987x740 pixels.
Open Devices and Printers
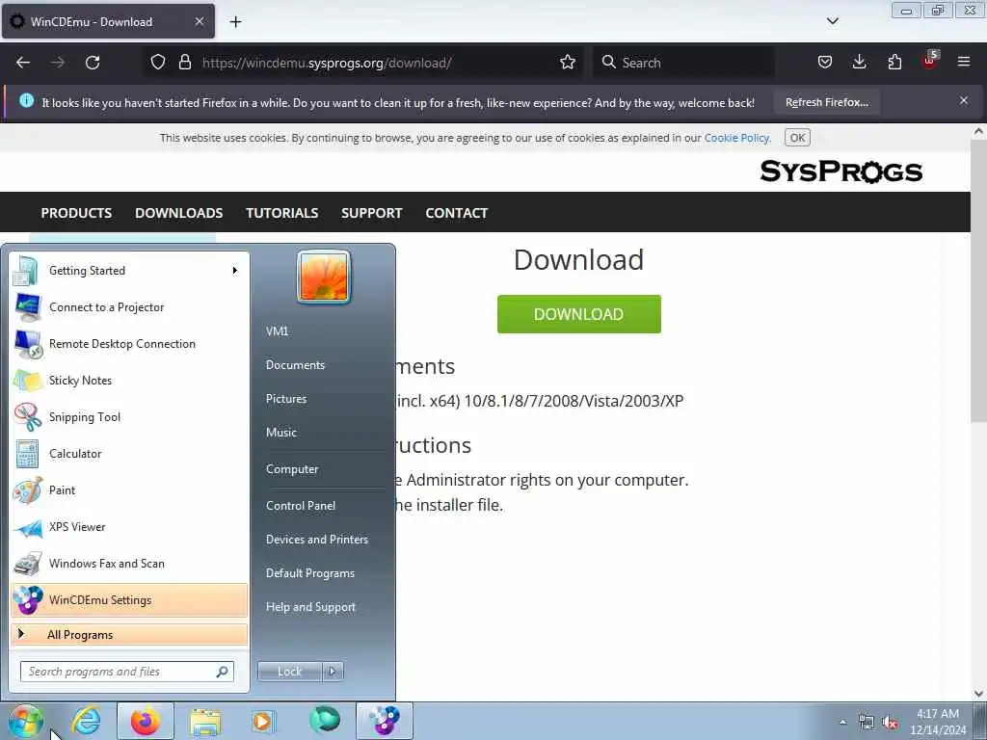[x=316, y=540]
